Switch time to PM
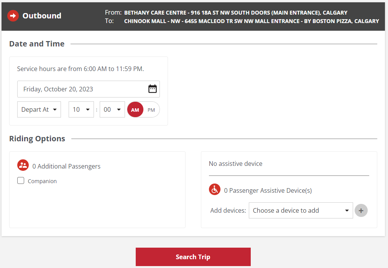 (x=151, y=110)
